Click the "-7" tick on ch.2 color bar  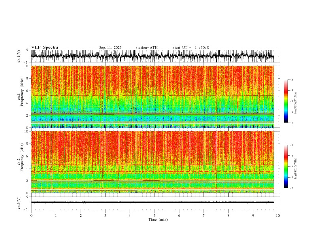click(291, 188)
